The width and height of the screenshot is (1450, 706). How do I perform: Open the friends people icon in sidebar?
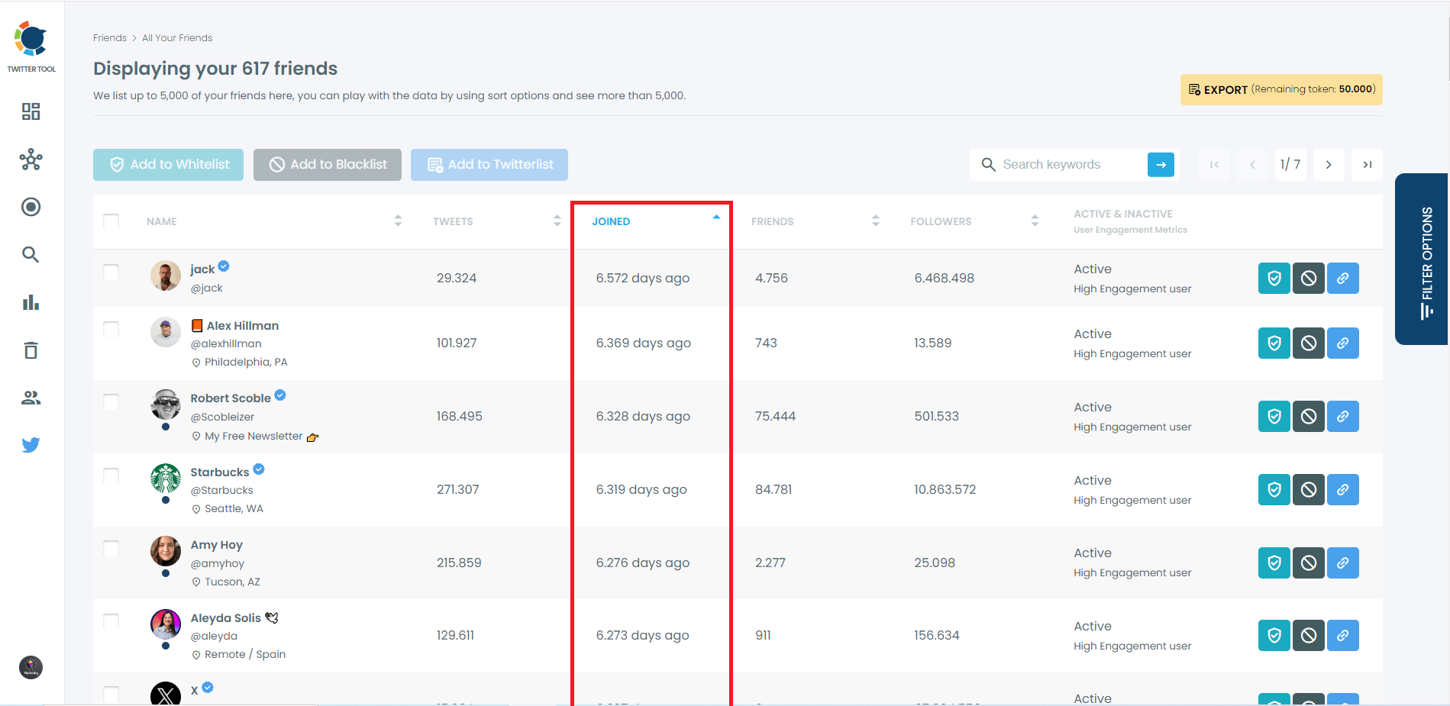[x=31, y=398]
